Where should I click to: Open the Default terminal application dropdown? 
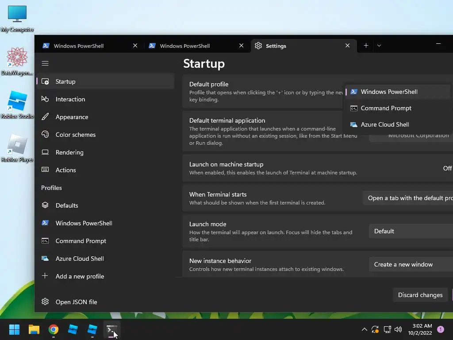coord(411,136)
